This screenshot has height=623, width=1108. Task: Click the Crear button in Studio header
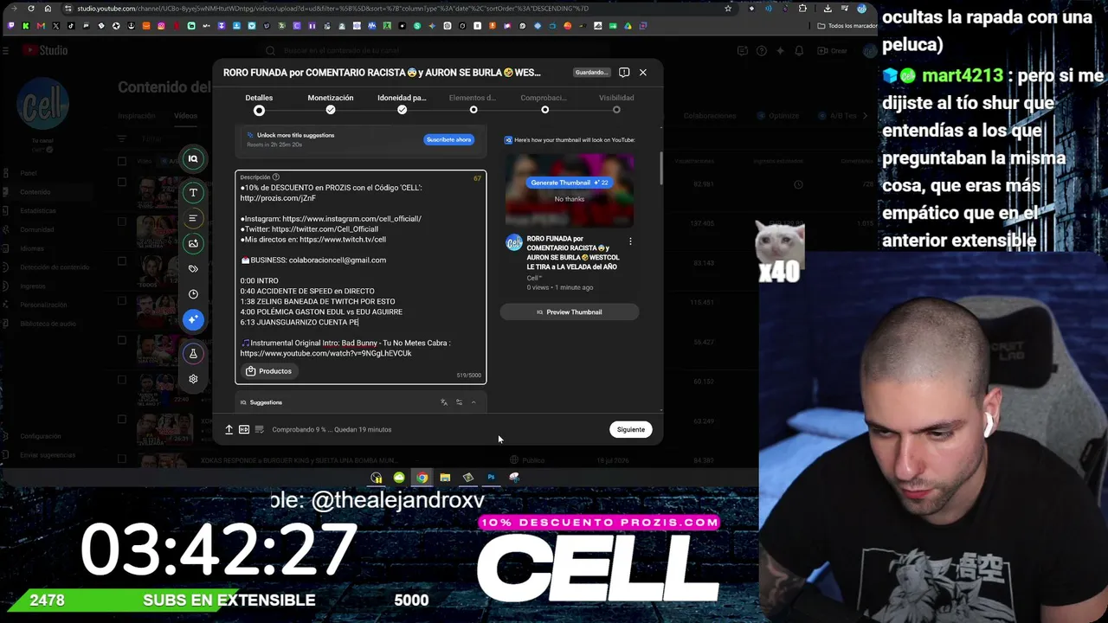coord(833,51)
